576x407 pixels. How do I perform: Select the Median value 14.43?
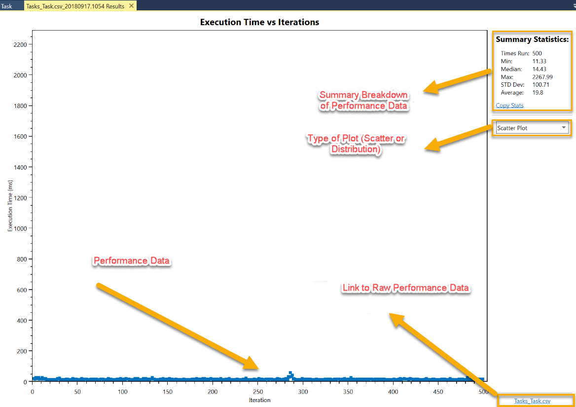[539, 69]
